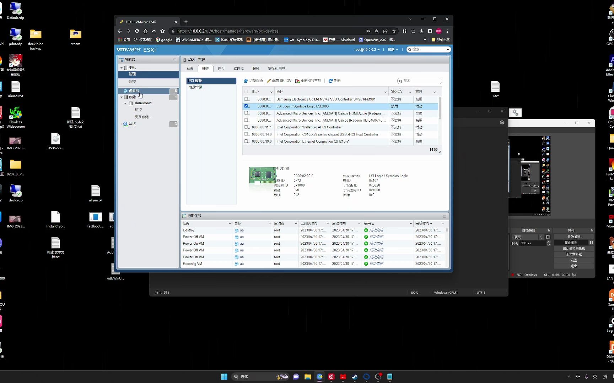Click the bookmark star in the address bar

coord(394,31)
